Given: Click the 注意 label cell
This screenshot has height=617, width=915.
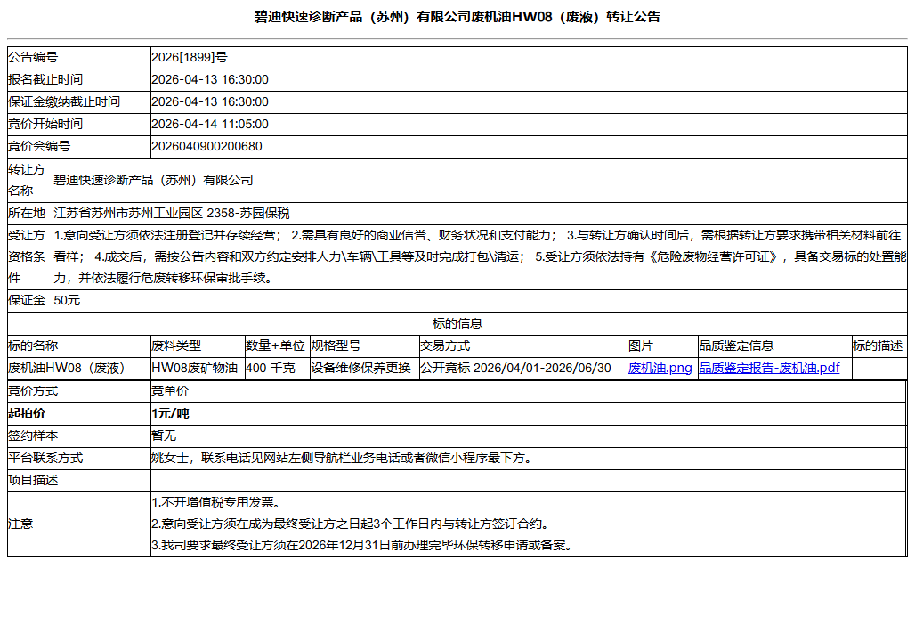Looking at the screenshot, I should click(79, 524).
